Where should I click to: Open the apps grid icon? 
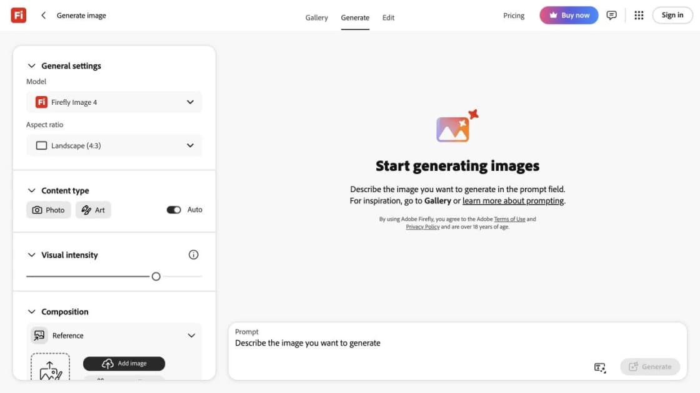[639, 15]
